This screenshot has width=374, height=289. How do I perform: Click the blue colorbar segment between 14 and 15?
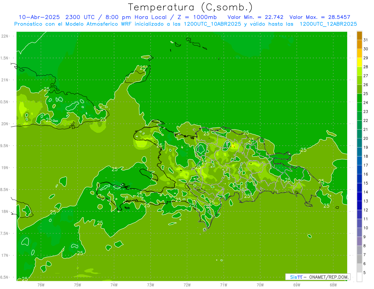[x=359, y=188]
